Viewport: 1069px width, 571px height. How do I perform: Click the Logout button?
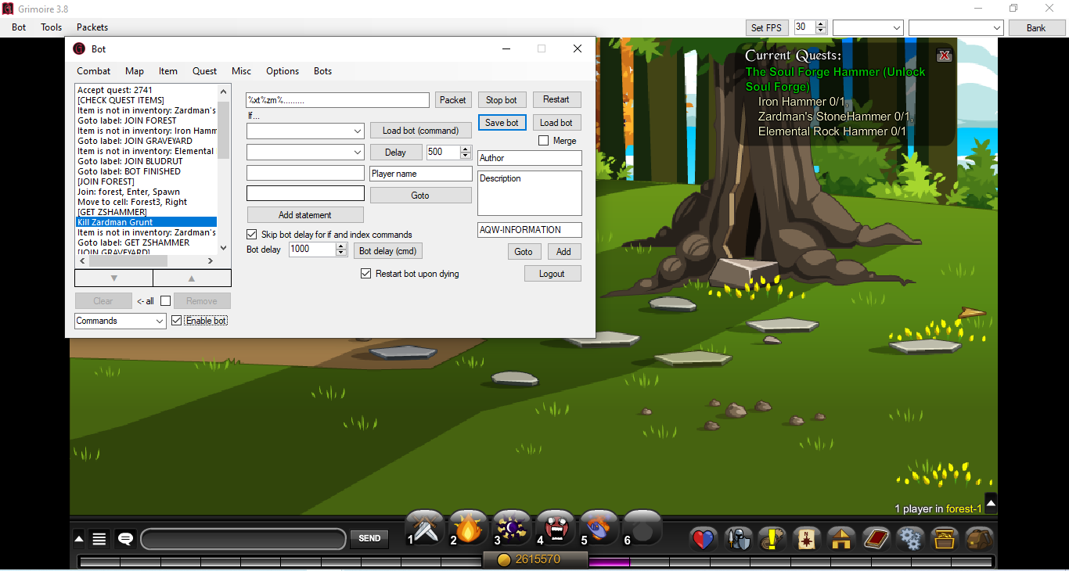[552, 274]
